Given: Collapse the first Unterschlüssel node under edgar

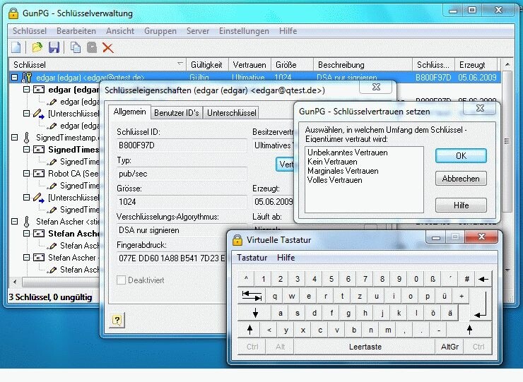Looking at the screenshot, I should coord(26,114).
